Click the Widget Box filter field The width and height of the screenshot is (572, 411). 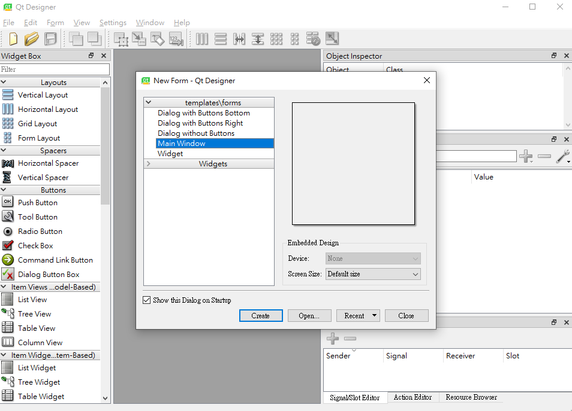(x=55, y=69)
